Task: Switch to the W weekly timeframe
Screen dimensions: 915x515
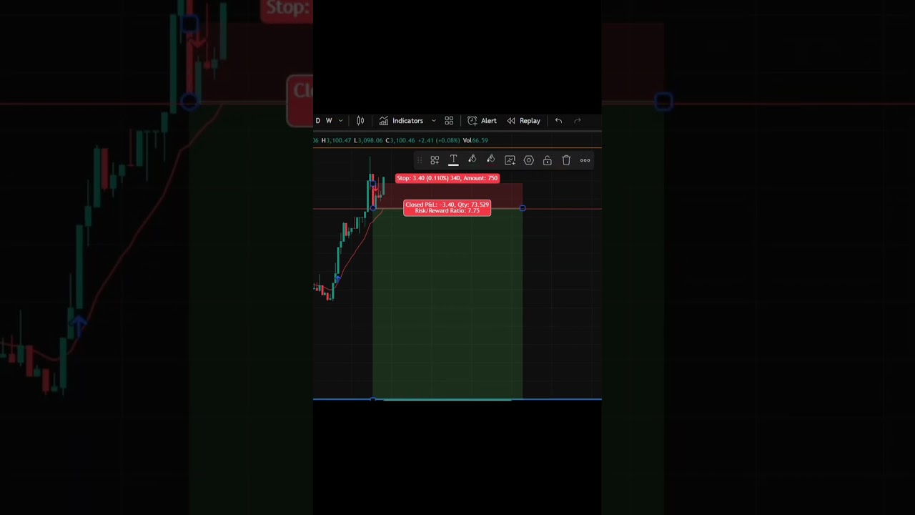Action: coord(329,121)
